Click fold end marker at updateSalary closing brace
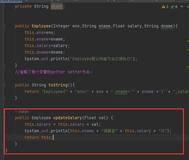Image resolution: width=189 pixels, height=160 pixels. (4, 144)
